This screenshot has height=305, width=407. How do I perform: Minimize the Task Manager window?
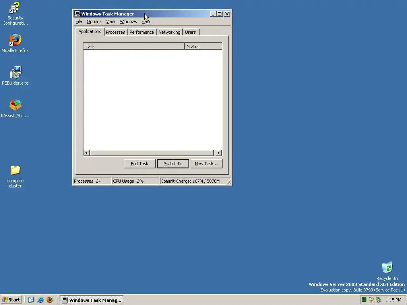(213, 14)
